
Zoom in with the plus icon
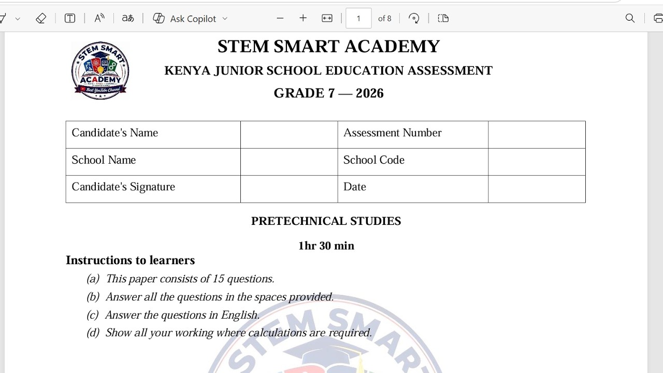pyautogui.click(x=303, y=18)
